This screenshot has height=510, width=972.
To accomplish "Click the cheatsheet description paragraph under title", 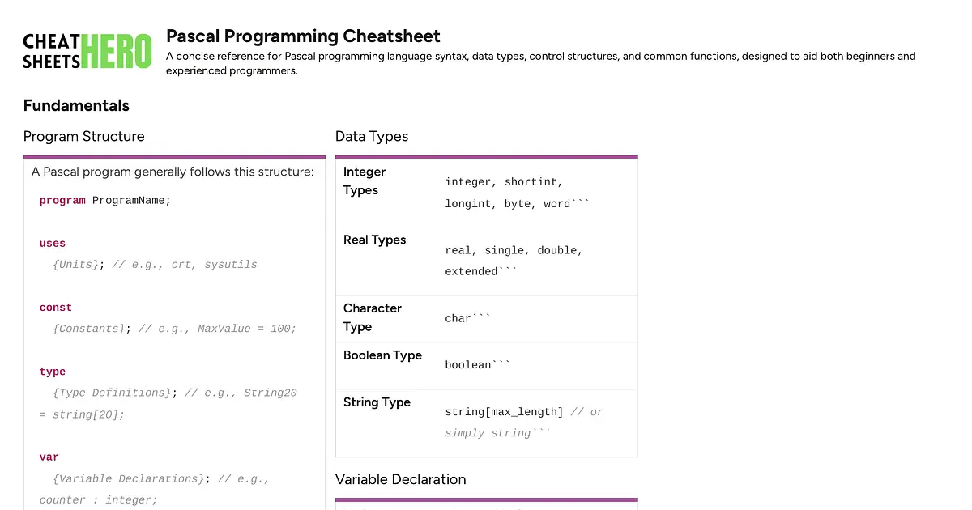I will point(540,63).
